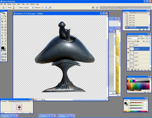Open the File menu

(x=2, y=4)
